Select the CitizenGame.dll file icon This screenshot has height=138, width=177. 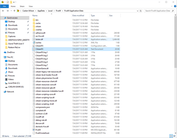coord(34,68)
